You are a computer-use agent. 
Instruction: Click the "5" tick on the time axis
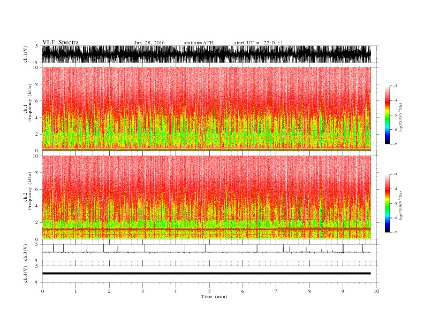(209, 291)
